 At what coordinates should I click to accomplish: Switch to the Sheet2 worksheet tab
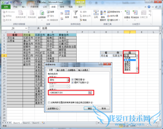pos(26,123)
